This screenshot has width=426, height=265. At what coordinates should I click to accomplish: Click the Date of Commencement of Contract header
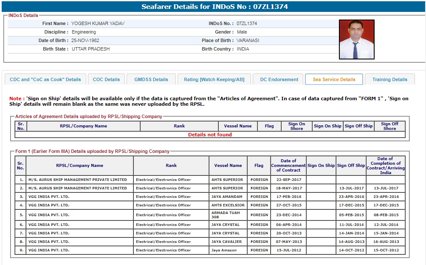pos(288,166)
